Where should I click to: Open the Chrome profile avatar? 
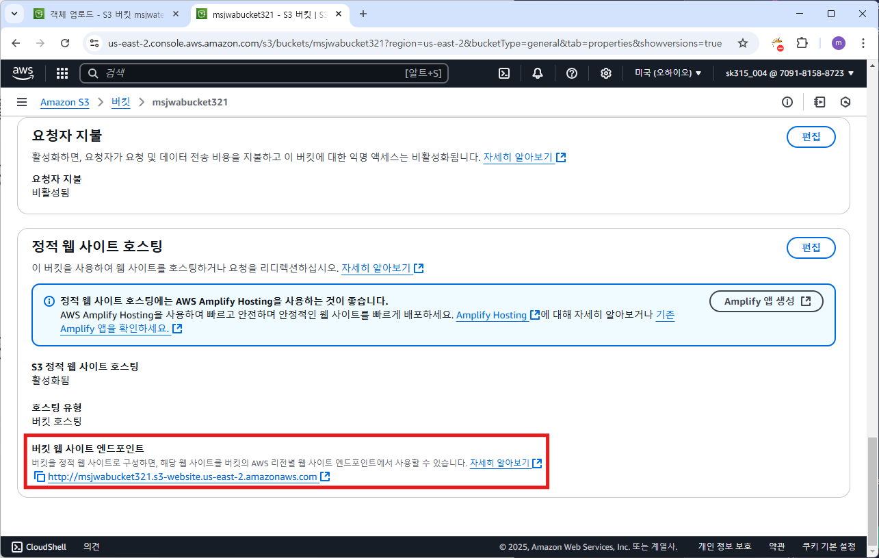click(x=838, y=43)
